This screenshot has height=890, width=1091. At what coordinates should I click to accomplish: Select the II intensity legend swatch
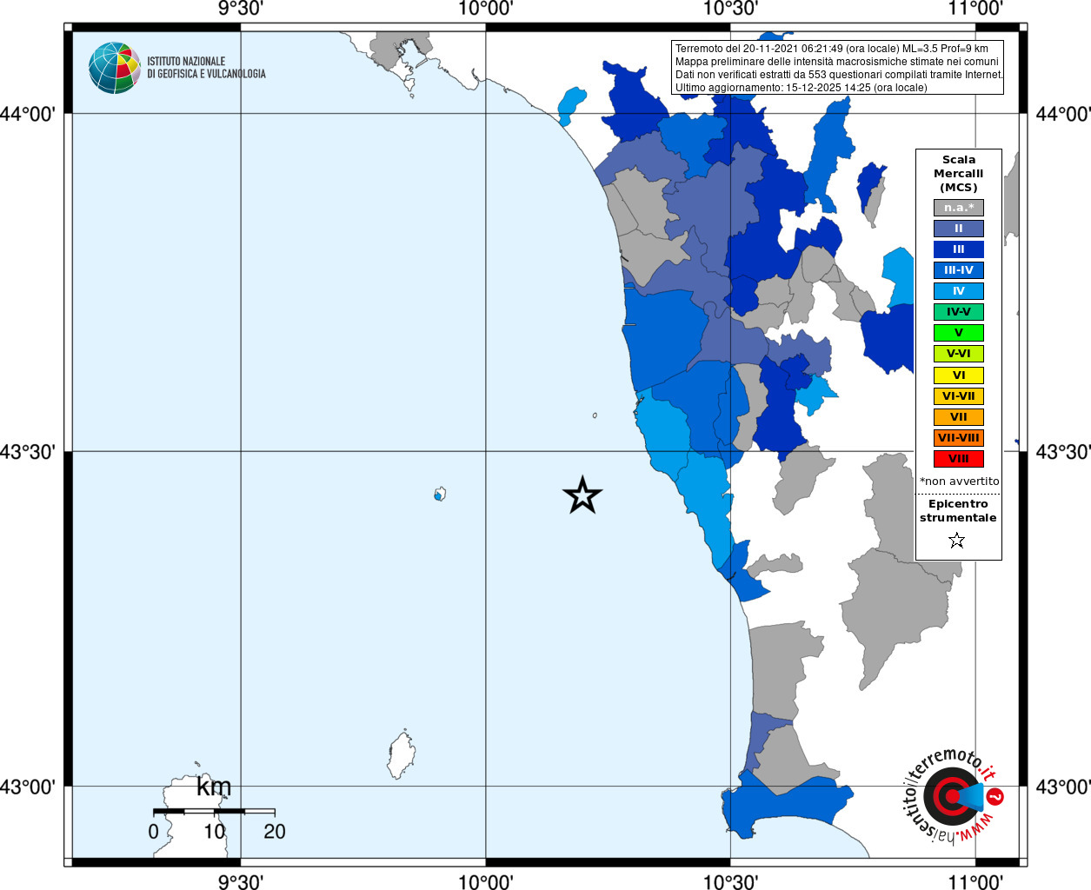coord(959,229)
